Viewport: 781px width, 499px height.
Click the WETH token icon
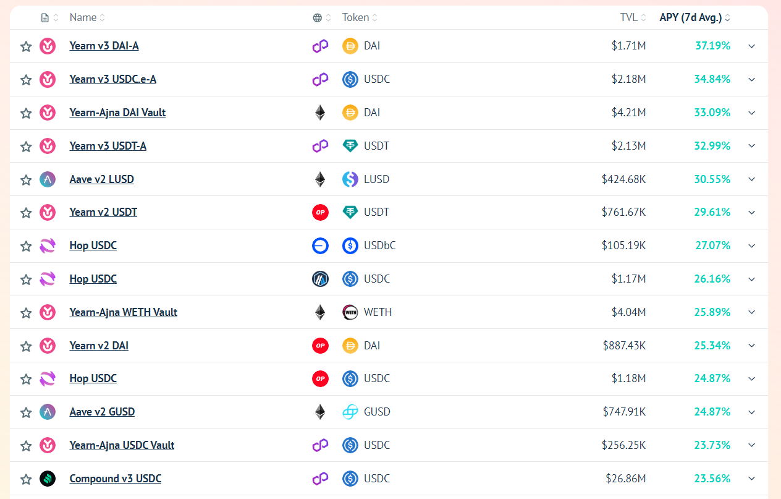click(350, 312)
